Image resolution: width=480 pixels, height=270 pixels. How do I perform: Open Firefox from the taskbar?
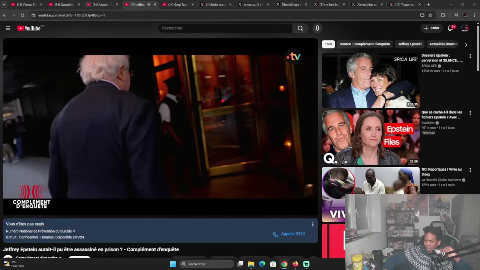pyautogui.click(x=295, y=264)
